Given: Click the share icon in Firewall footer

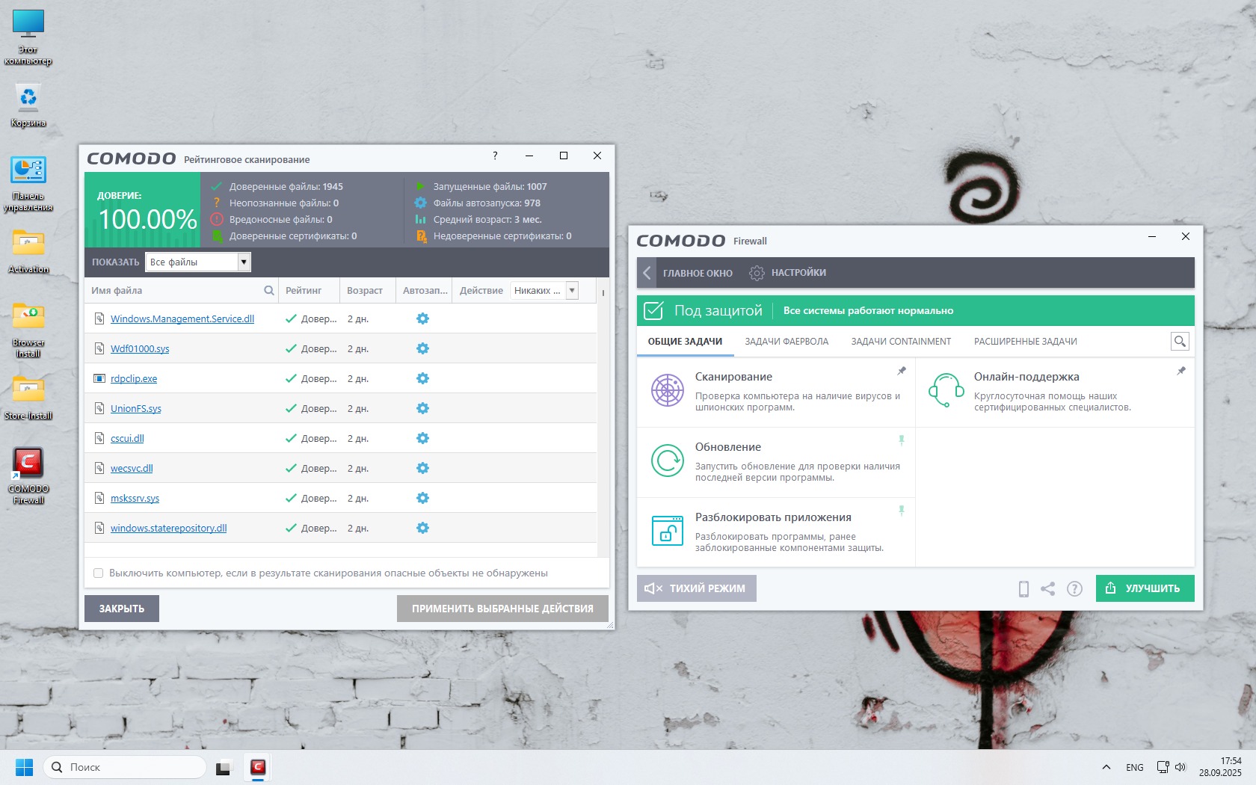Looking at the screenshot, I should point(1048,589).
